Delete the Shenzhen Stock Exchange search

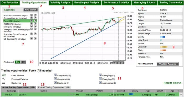(35, 34)
